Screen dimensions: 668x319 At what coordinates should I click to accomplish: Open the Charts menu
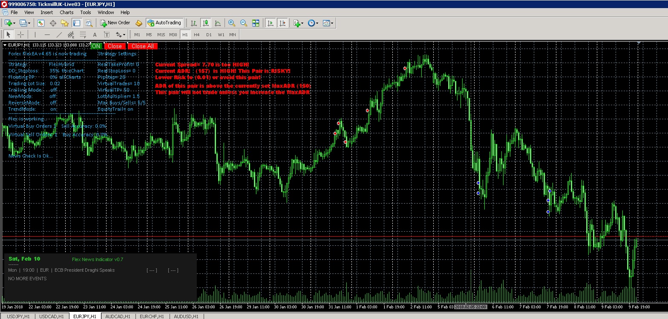66,12
